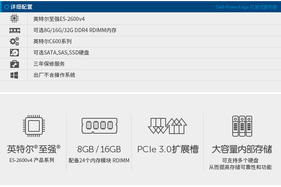The image size is (281, 187).
Task: Click the chipset gears icon
Action: (14, 41)
